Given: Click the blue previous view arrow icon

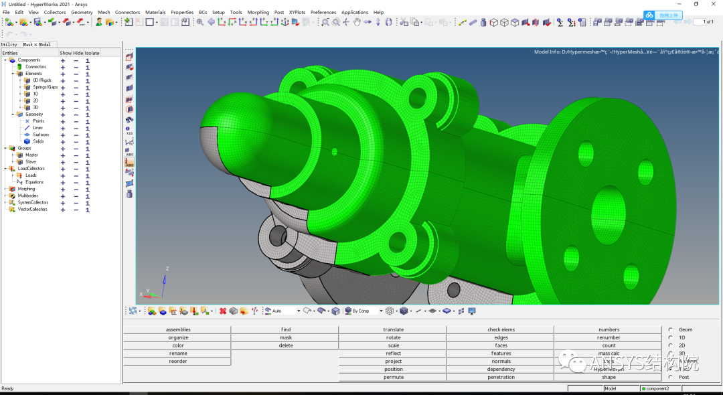Looking at the screenshot, I should point(212,22).
